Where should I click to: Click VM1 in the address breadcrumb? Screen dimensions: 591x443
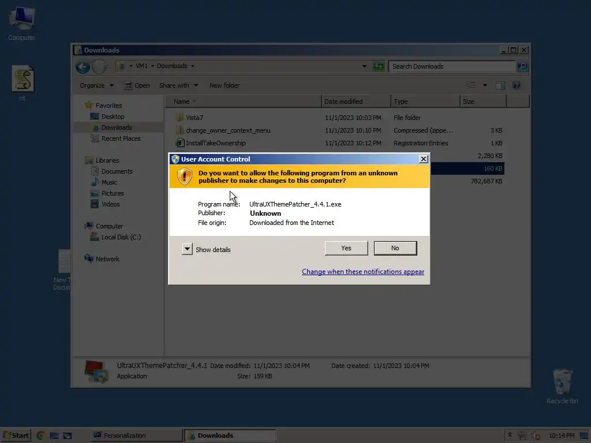tap(142, 66)
